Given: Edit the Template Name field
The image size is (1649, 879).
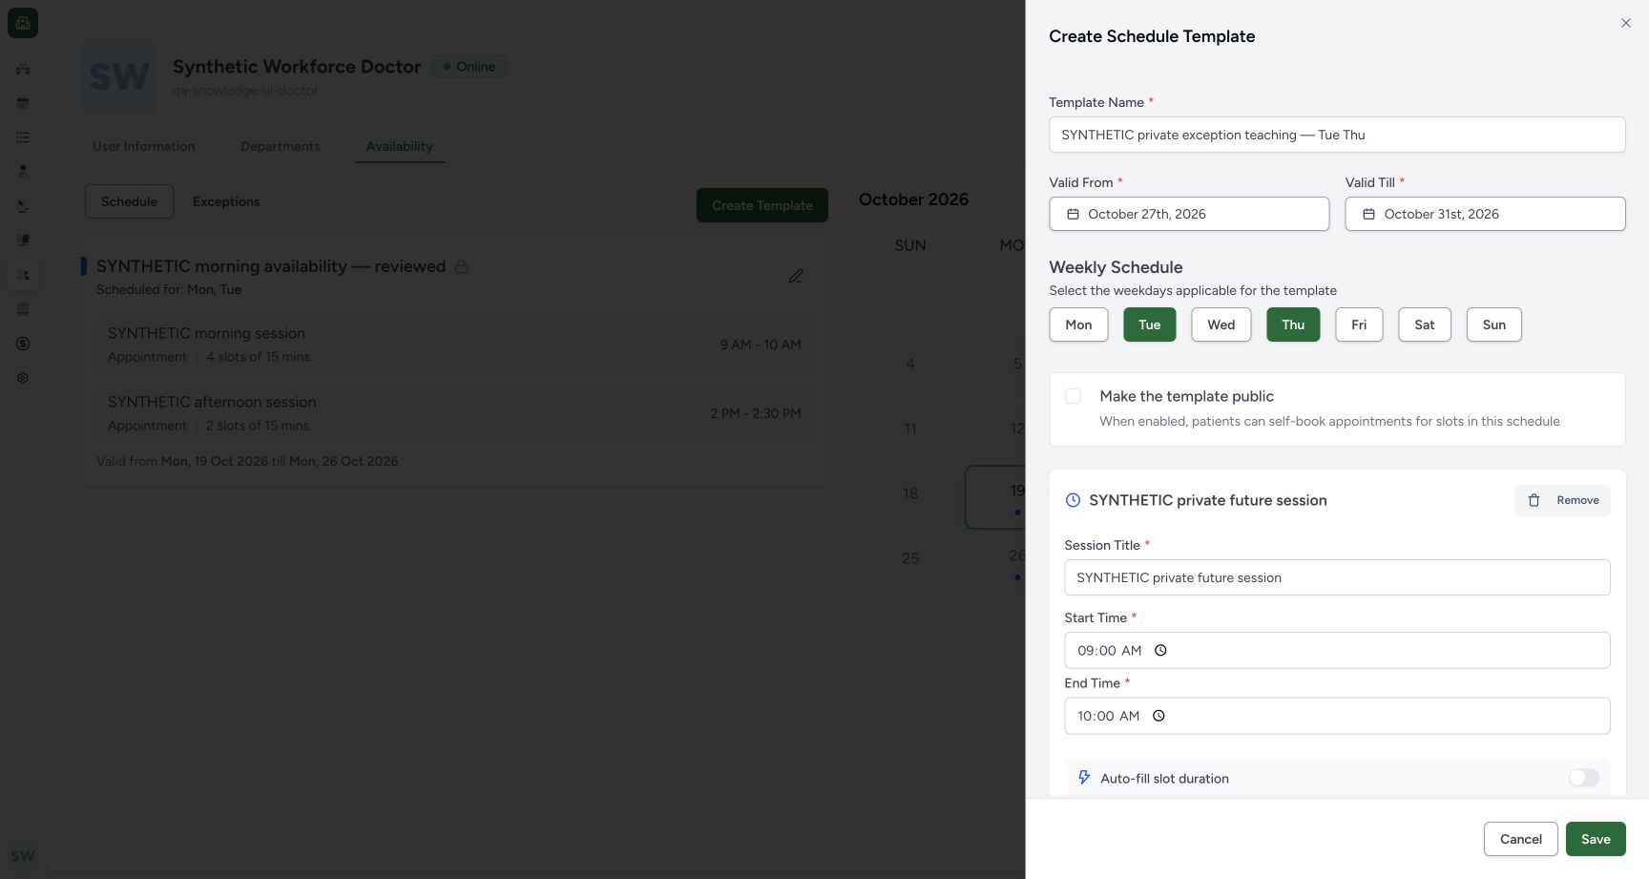Looking at the screenshot, I should (x=1337, y=135).
